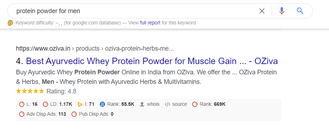Open the Bing index icon
The image size is (329, 132).
tap(80, 104)
